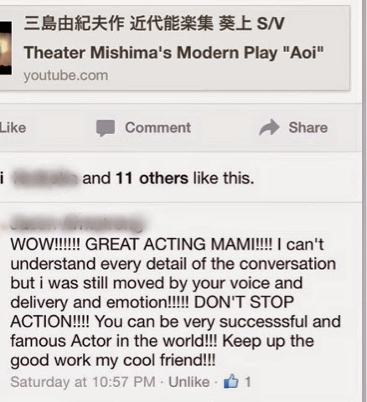Click the comment like count 1

pos(248,382)
